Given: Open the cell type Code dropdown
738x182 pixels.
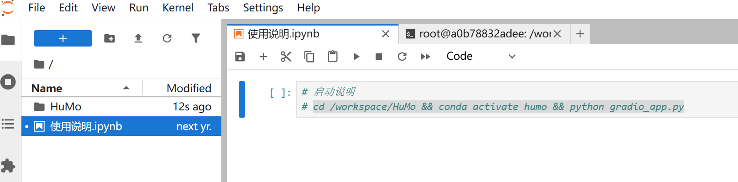Looking at the screenshot, I should point(481,57).
